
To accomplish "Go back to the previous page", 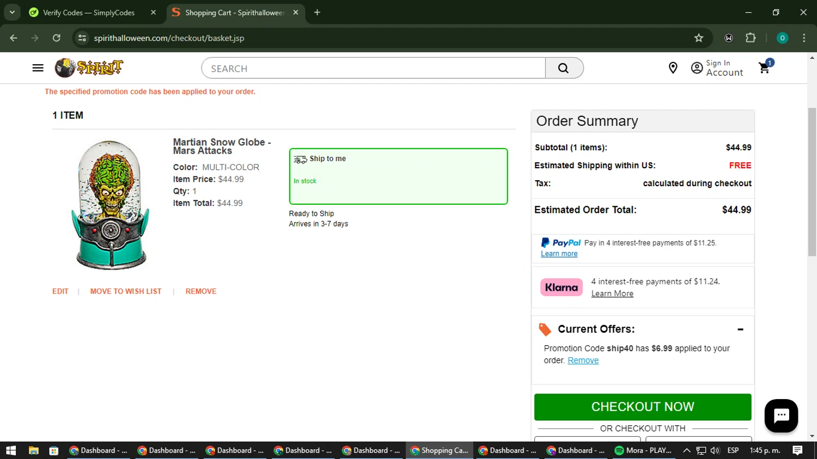I will pyautogui.click(x=14, y=38).
